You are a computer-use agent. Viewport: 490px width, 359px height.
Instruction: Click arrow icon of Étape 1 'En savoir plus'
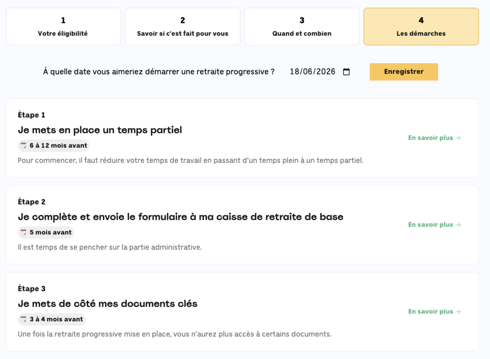click(458, 138)
